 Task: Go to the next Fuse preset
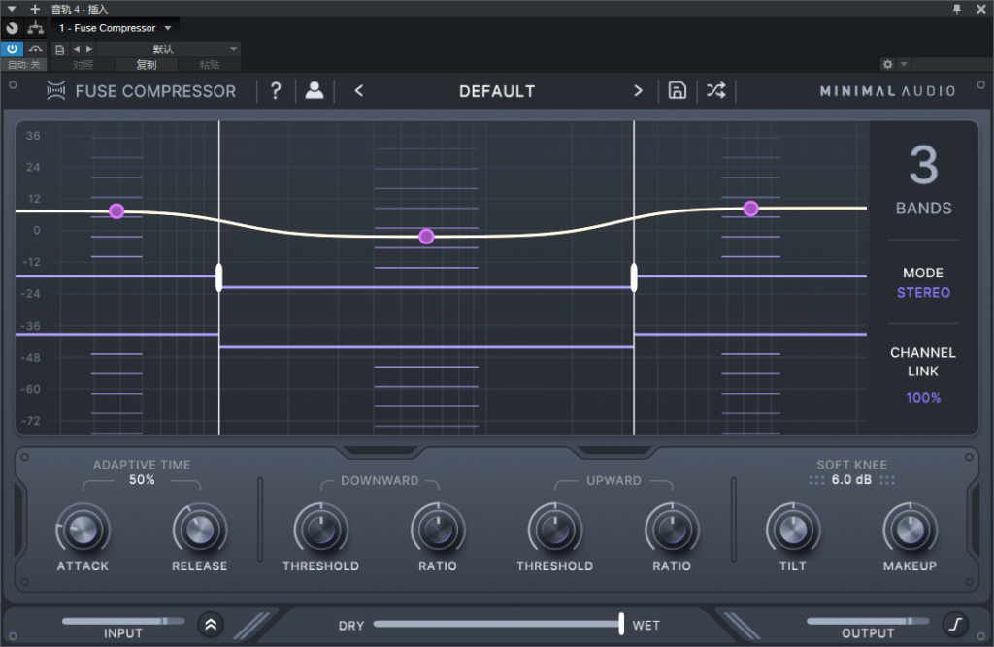tap(638, 90)
